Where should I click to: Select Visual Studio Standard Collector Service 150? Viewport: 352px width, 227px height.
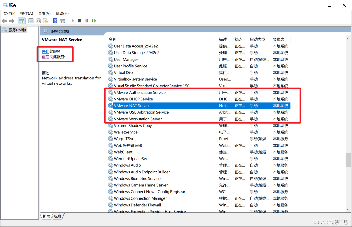(x=199, y=86)
